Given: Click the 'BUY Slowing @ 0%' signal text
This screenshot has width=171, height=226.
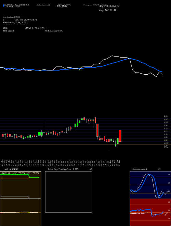Looking at the screenshot, I should tap(54, 31).
